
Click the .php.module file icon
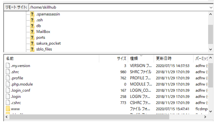click(x=8, y=84)
